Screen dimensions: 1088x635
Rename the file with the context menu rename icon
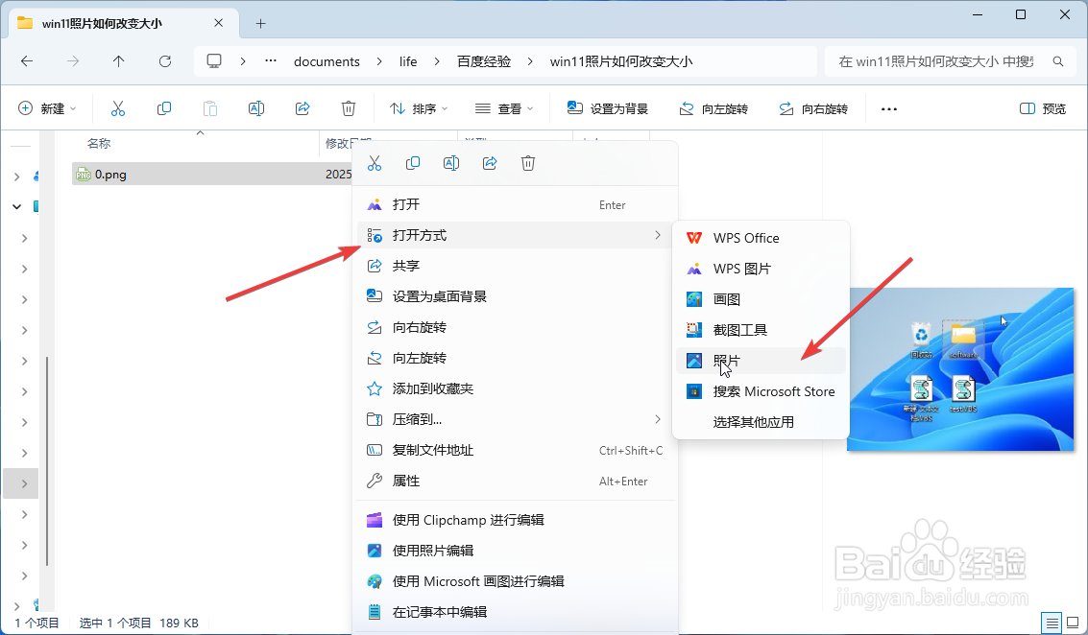[x=451, y=162]
